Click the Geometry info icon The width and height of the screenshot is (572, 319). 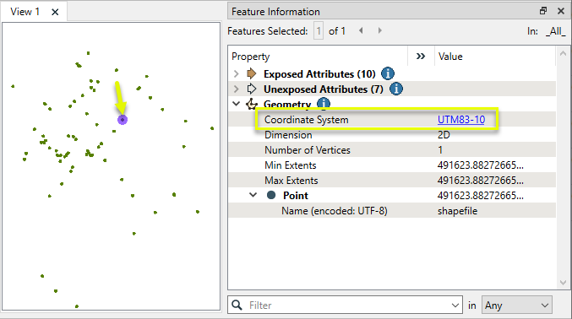point(324,104)
